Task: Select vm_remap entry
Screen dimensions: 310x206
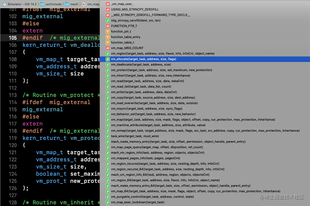Action: click(205, 131)
